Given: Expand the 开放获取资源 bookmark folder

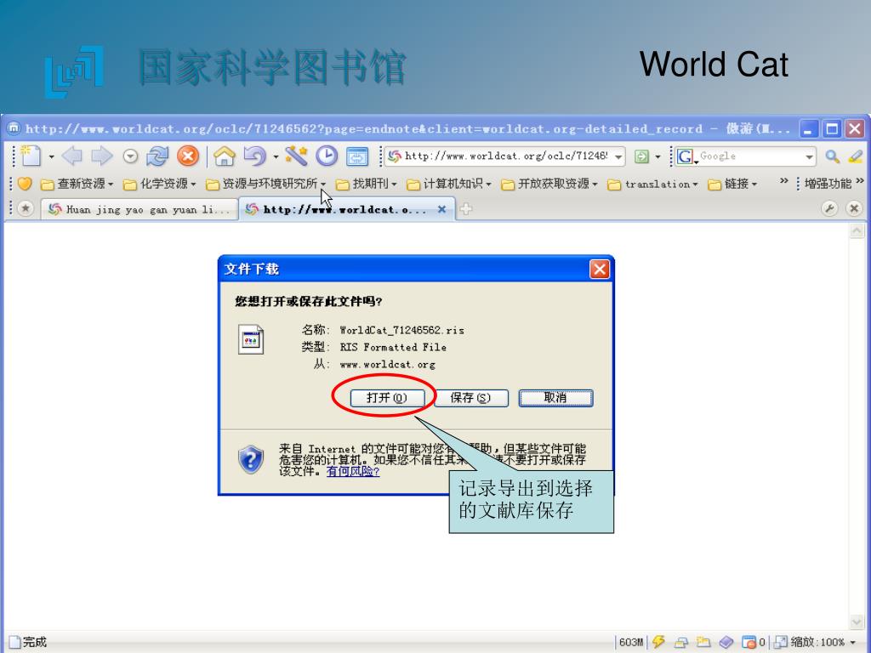Looking at the screenshot, I should 550,184.
